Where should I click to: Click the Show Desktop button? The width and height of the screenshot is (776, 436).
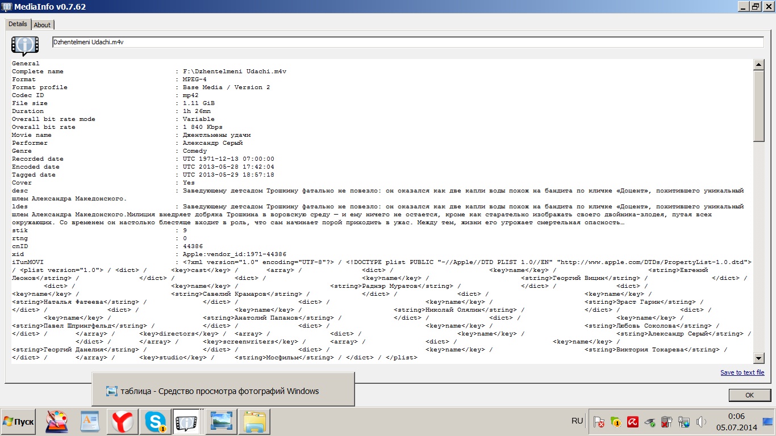click(x=767, y=422)
